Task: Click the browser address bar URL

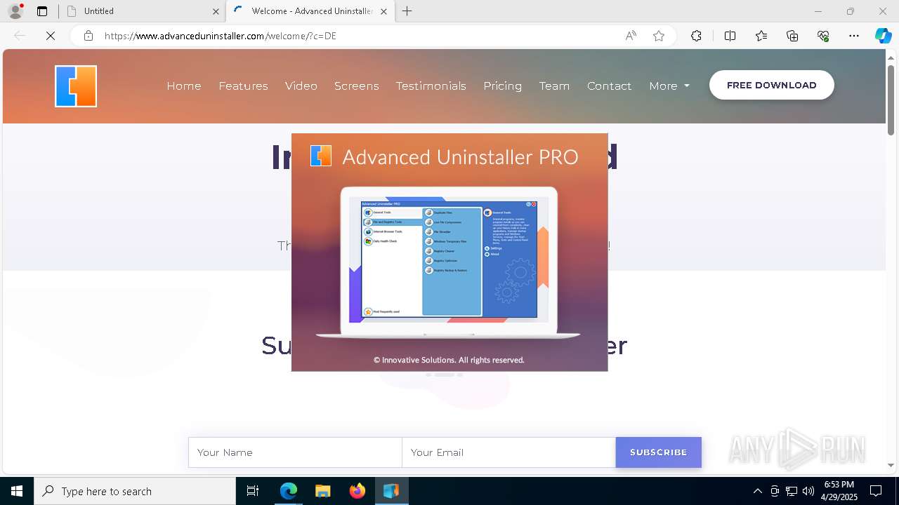Action: point(221,36)
